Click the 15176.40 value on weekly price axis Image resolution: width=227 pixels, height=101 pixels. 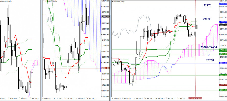(x=105, y=96)
